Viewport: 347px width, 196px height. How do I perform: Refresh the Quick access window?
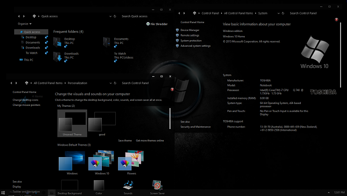click(115, 16)
